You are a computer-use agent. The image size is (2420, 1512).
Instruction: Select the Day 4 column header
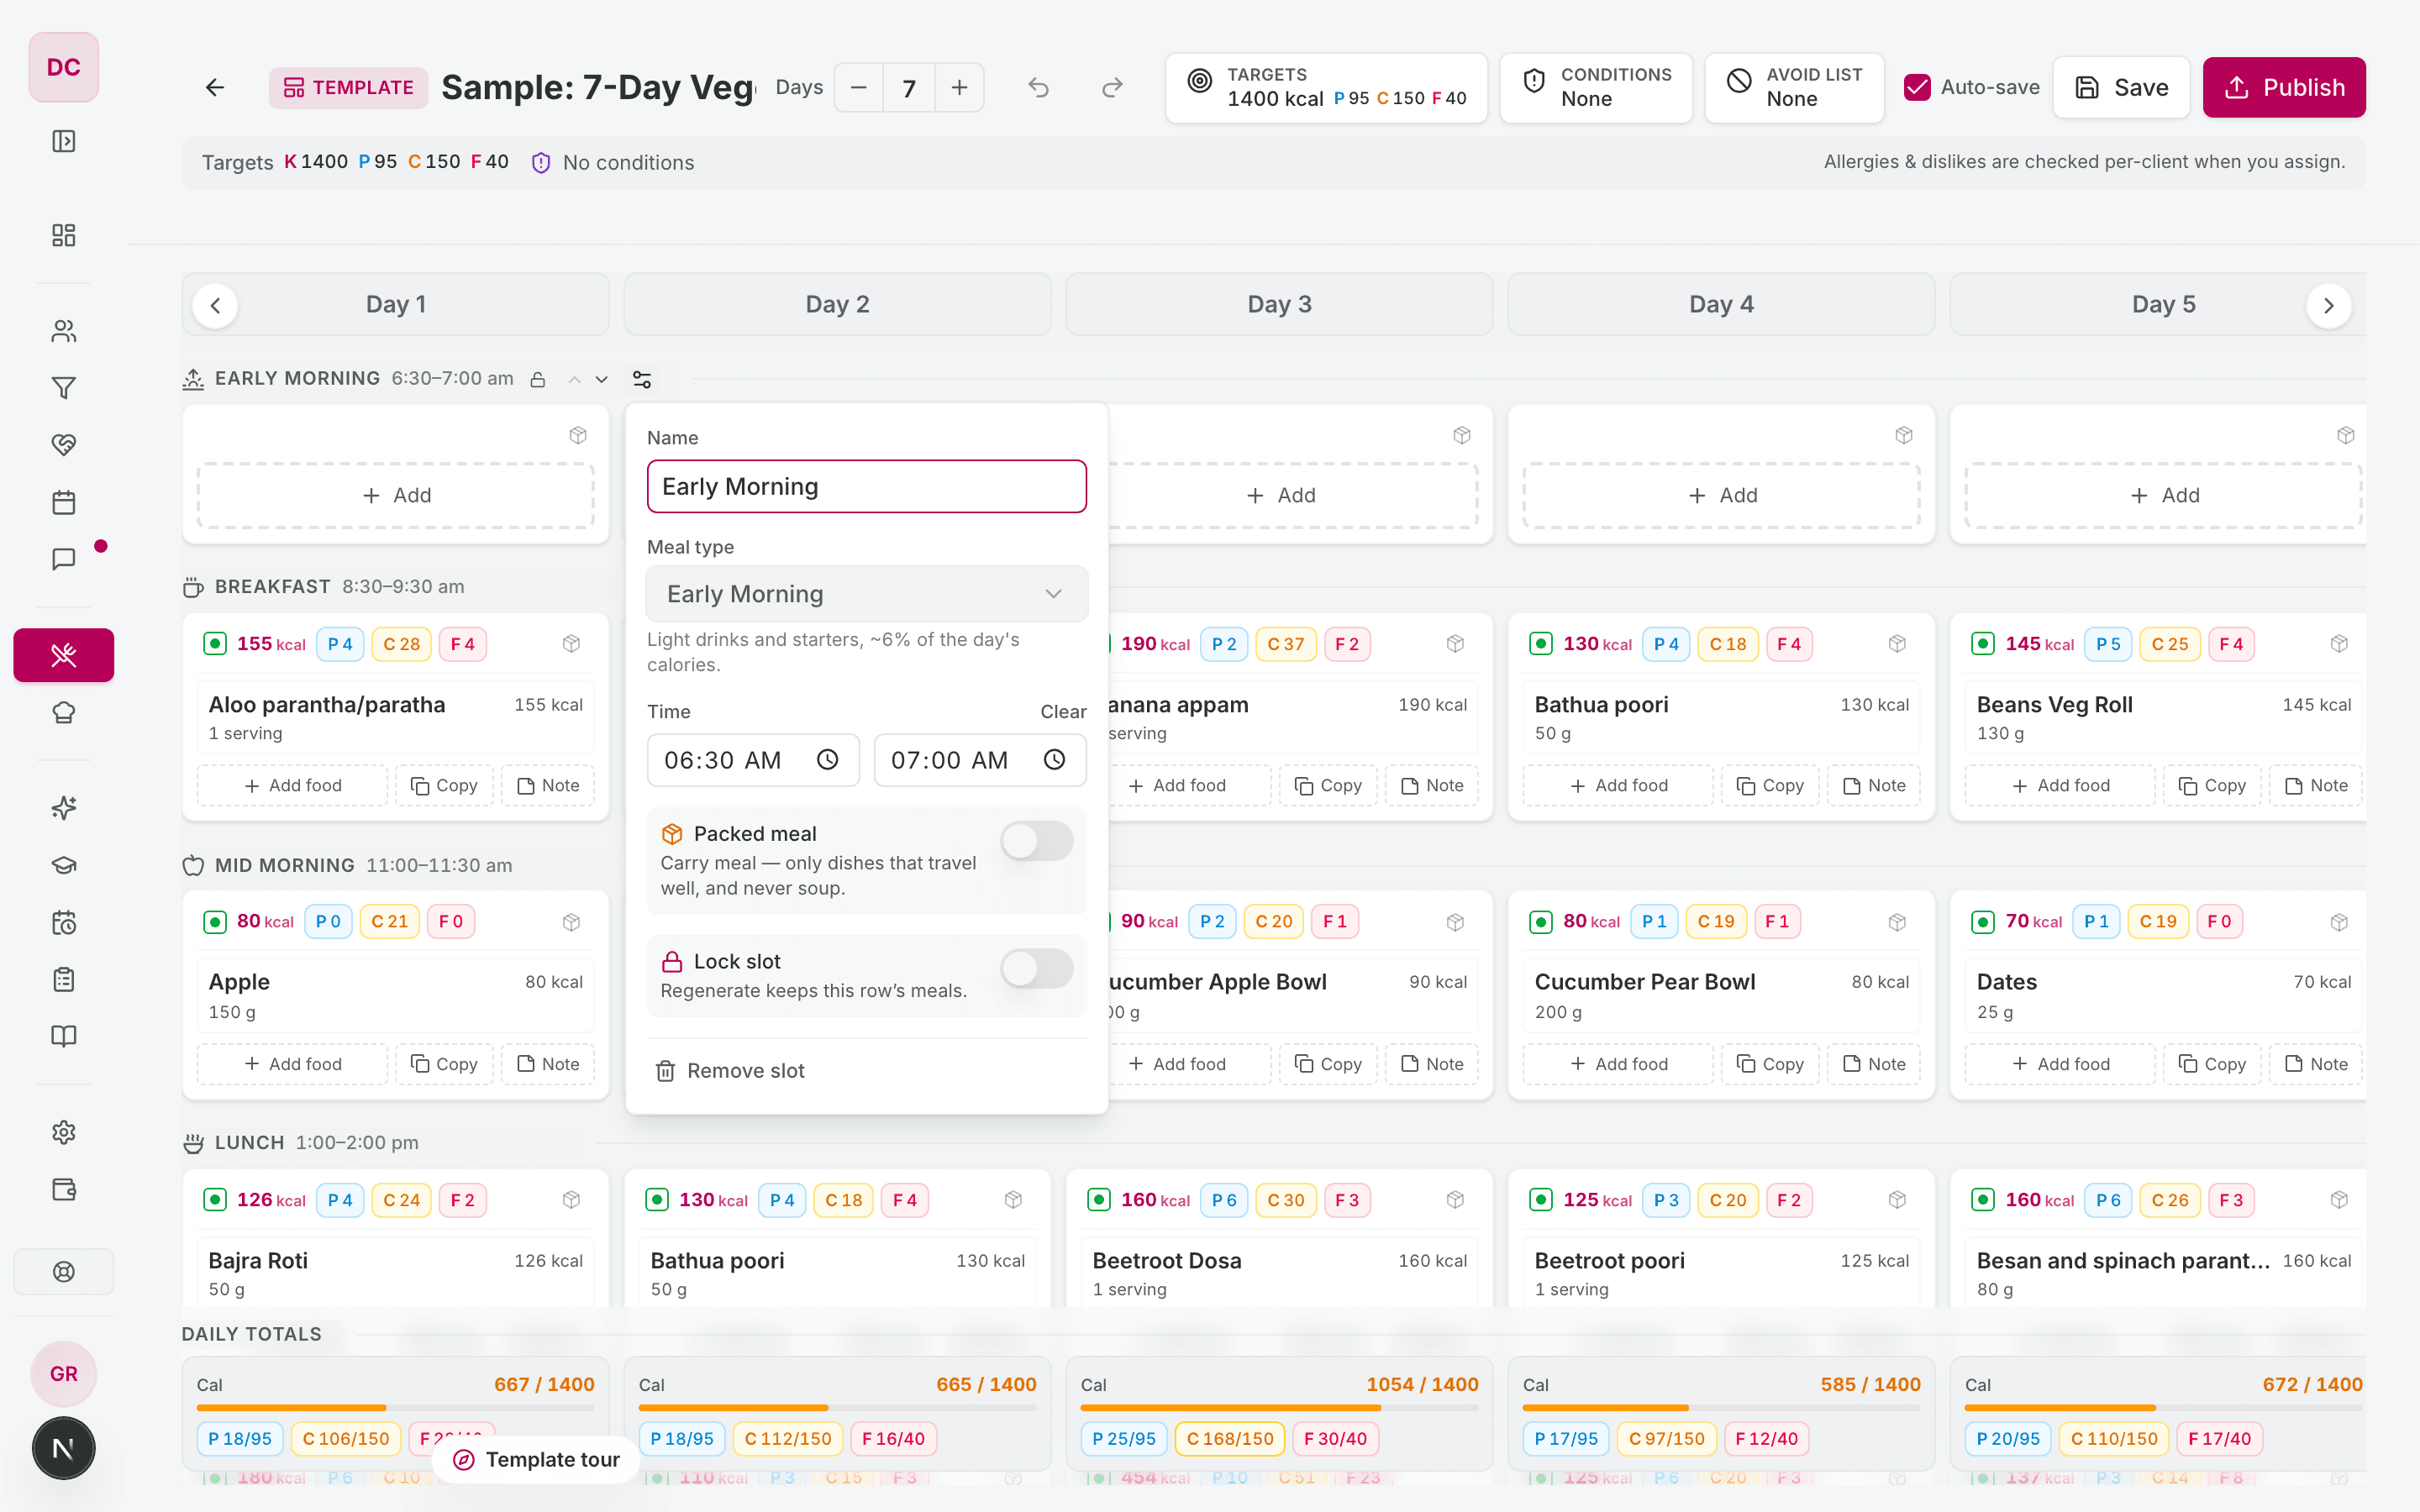coord(1721,304)
